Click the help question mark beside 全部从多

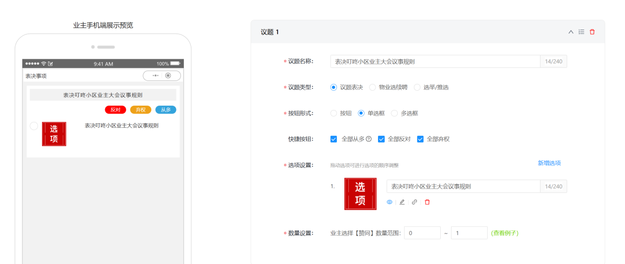click(x=369, y=139)
